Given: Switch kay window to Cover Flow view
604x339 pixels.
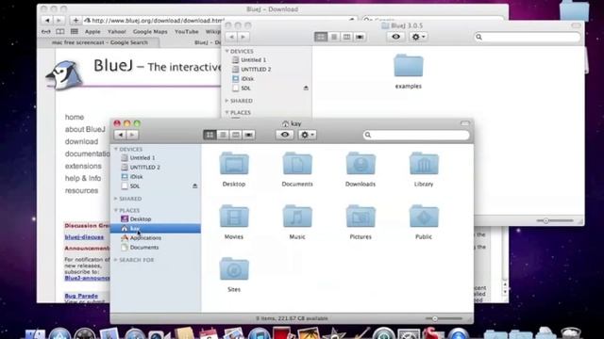Looking at the screenshot, I should (248, 135).
